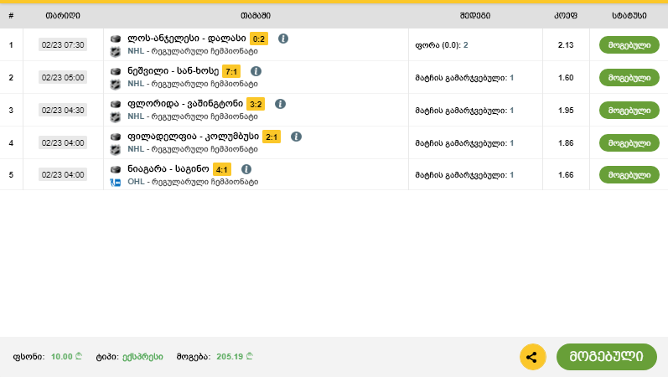
Task: Click მოგებული status button in row 2
Action: 629,78
